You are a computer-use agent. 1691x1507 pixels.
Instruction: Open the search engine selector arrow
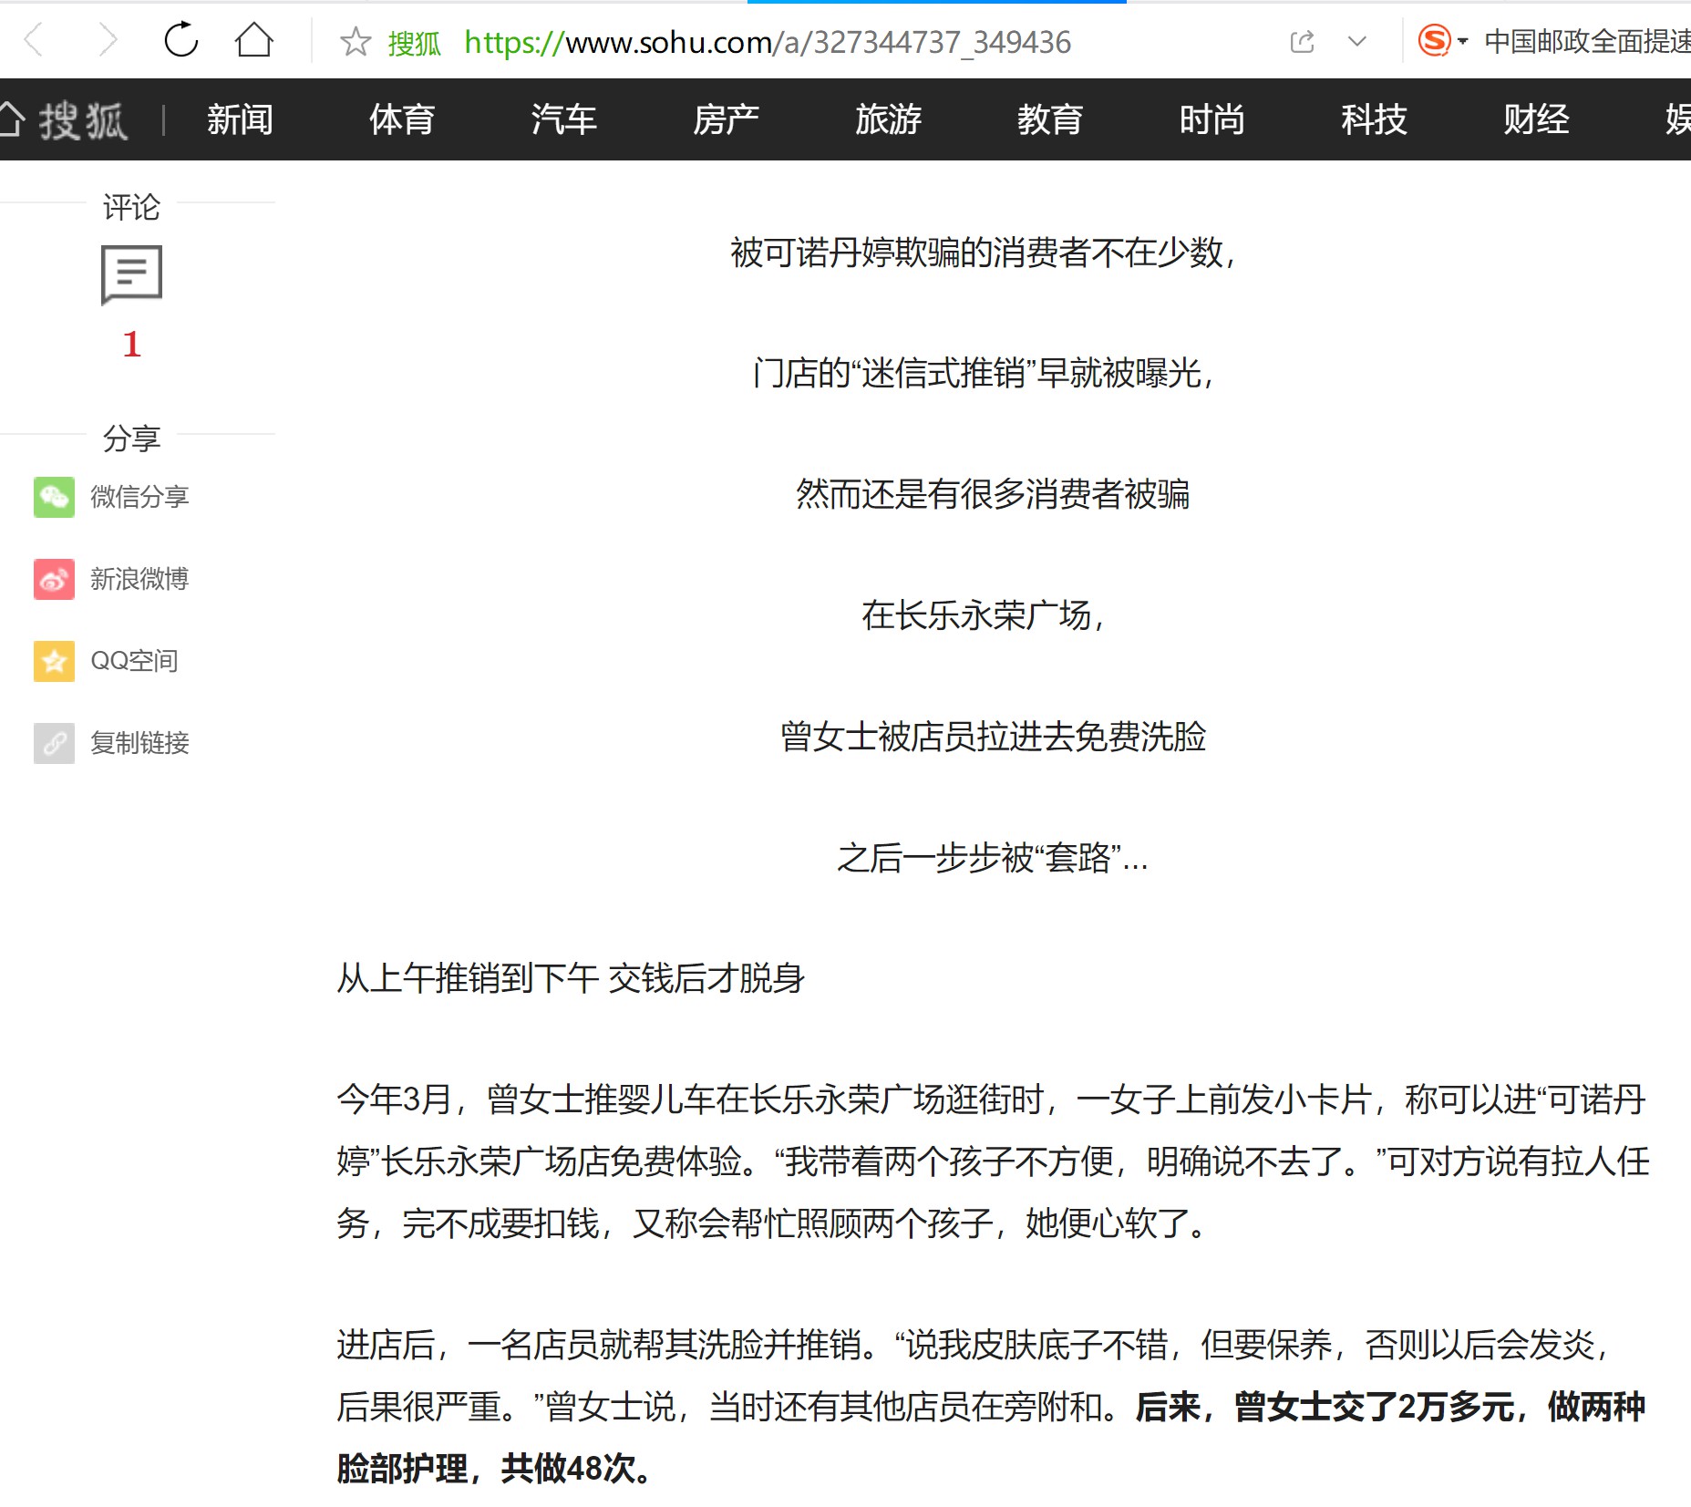[1463, 41]
